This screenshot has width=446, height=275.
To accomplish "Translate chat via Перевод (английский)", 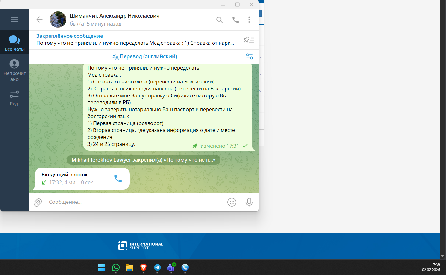I will (x=144, y=56).
